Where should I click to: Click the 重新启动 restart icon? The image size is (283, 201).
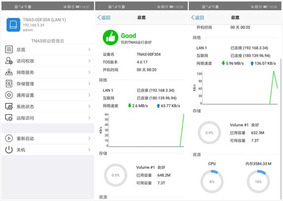coord(9,138)
